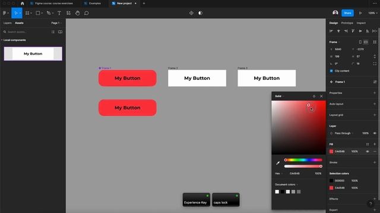Select landscape frame orientation
This screenshot has height=213, width=380.
tap(366, 42)
